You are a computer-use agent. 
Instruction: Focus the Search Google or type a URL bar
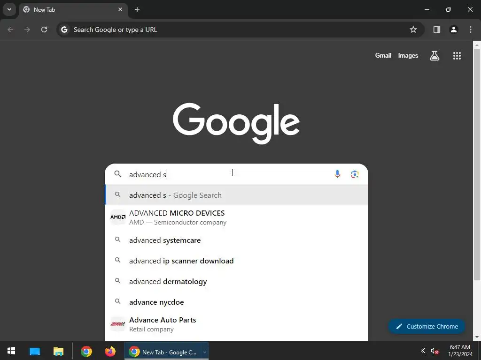tap(240, 30)
